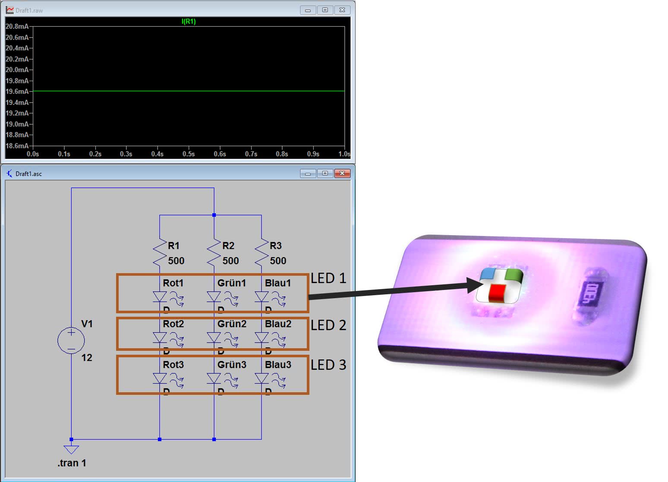This screenshot has height=482, width=668.
Task: Close the Draft1.asc schematic window
Action: [342, 173]
